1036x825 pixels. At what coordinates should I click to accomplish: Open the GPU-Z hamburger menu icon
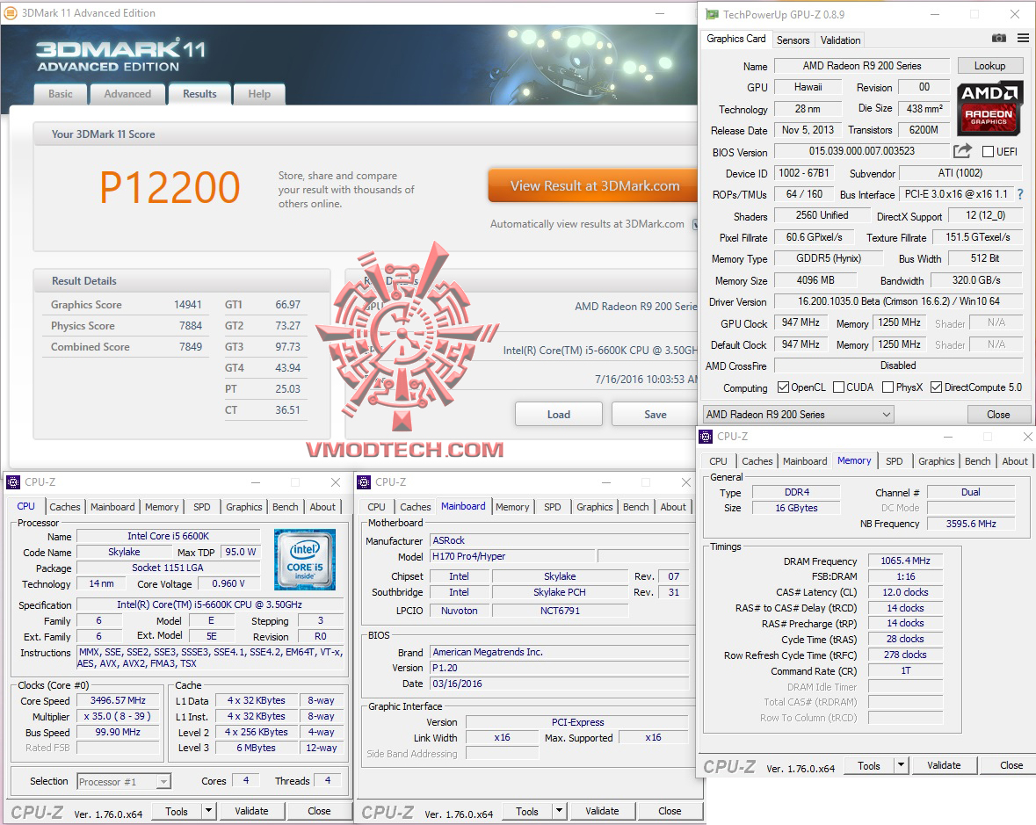pyautogui.click(x=1023, y=39)
